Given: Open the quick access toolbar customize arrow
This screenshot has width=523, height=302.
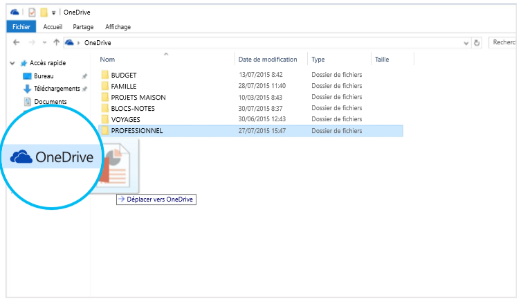Looking at the screenshot, I should tap(53, 13).
